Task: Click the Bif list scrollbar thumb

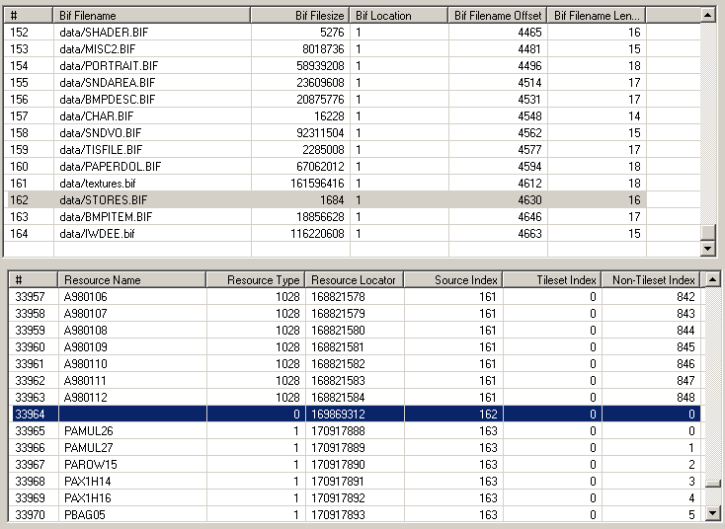Action: (x=708, y=232)
